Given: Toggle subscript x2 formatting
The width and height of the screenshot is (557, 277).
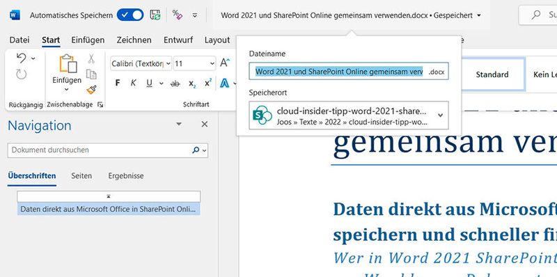Looking at the screenshot, I should coord(192,84).
